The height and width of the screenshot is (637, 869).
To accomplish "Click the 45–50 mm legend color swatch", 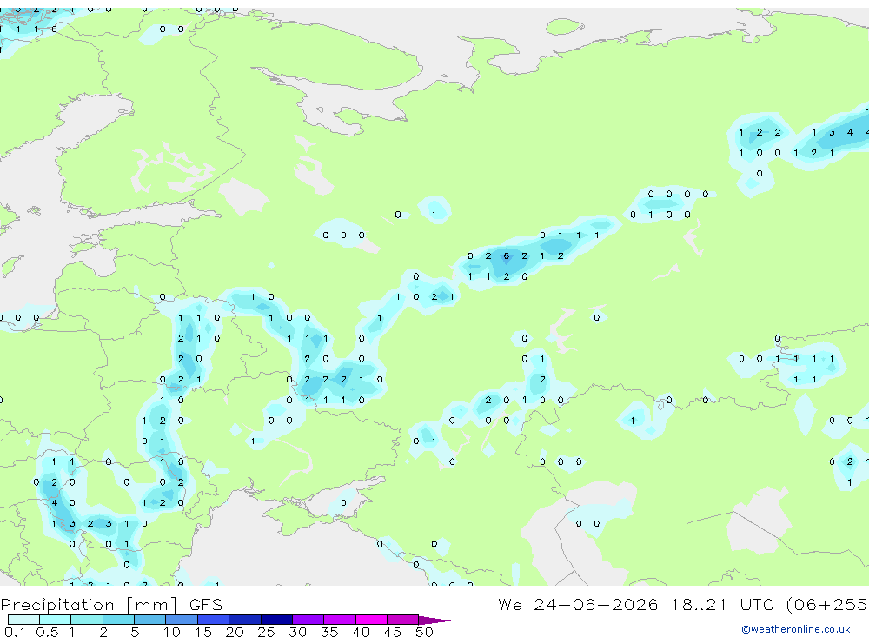I will click(403, 620).
